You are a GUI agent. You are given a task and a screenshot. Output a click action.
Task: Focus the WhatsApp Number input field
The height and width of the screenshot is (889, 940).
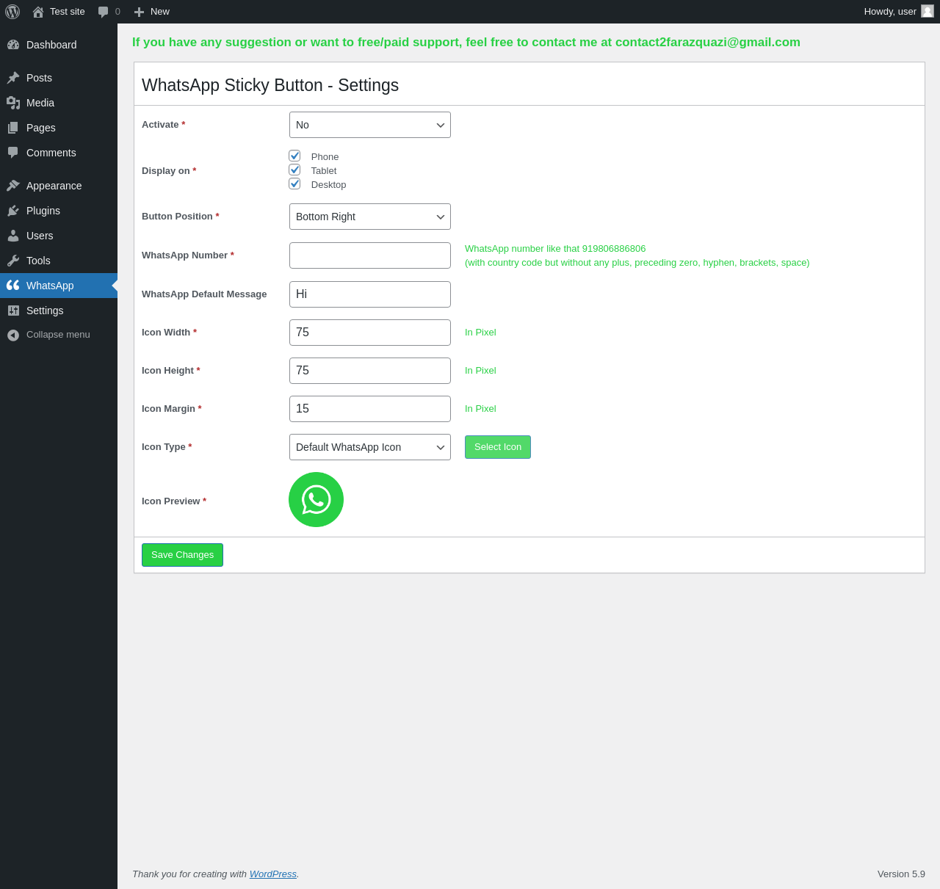(x=370, y=255)
